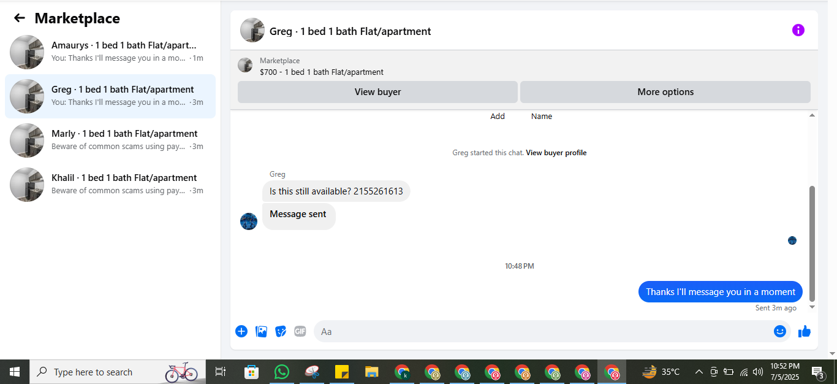Screen dimensions: 837x384
Task: Follow the View buyer profile link
Action: (556, 153)
